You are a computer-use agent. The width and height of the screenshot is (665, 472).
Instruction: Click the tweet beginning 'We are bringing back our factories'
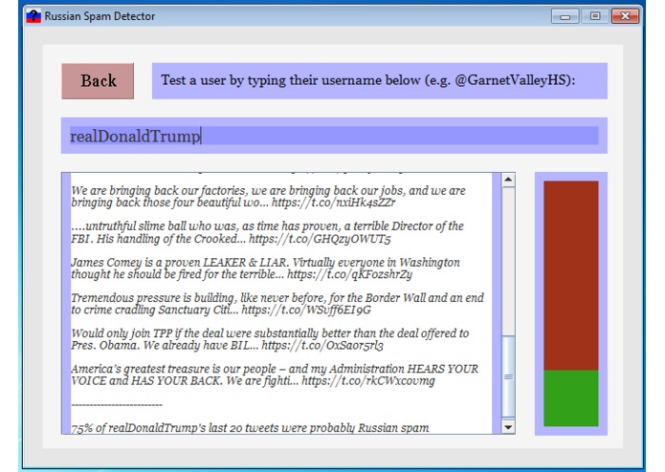269,197
